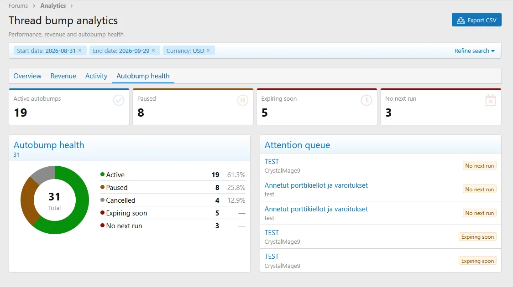Click gray Cancelled legend dot
This screenshot has height=287, width=513.
tap(102, 200)
